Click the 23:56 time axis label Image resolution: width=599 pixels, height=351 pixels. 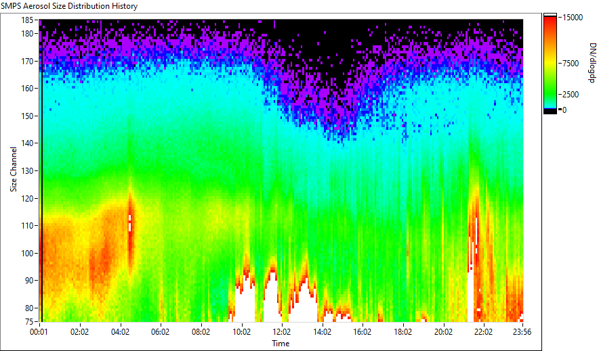tap(522, 332)
